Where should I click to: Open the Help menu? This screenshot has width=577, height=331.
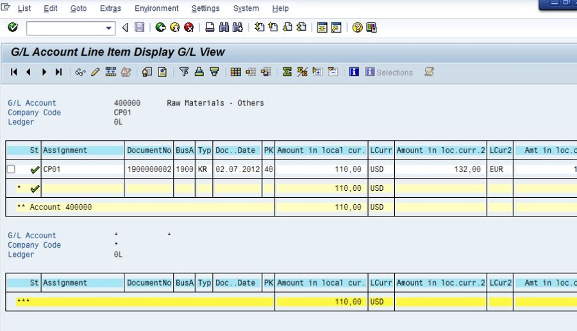point(280,8)
